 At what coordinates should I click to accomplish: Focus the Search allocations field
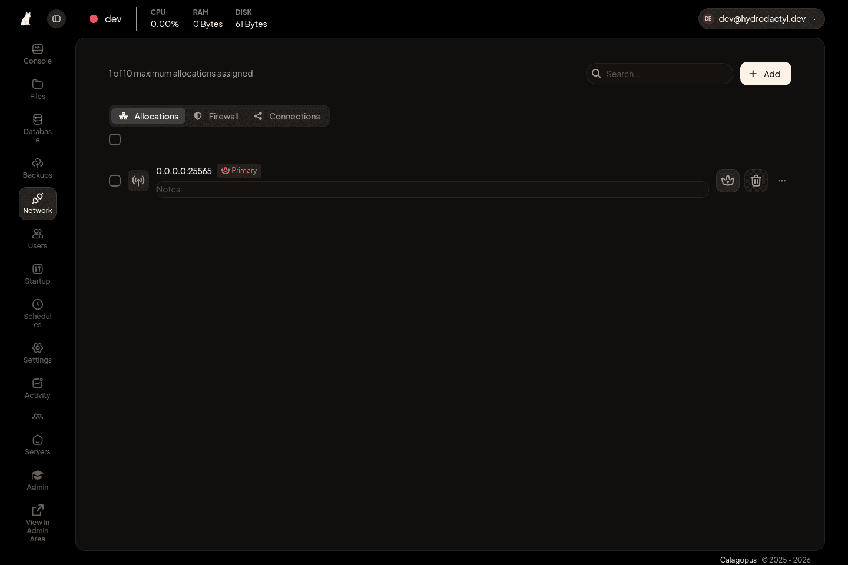tap(660, 74)
